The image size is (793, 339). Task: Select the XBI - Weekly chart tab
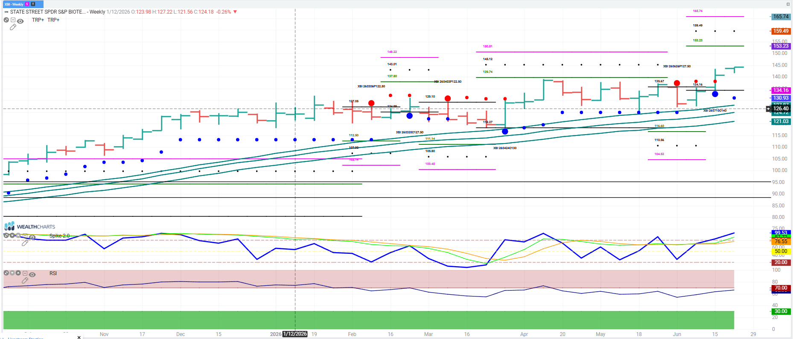click(x=23, y=4)
